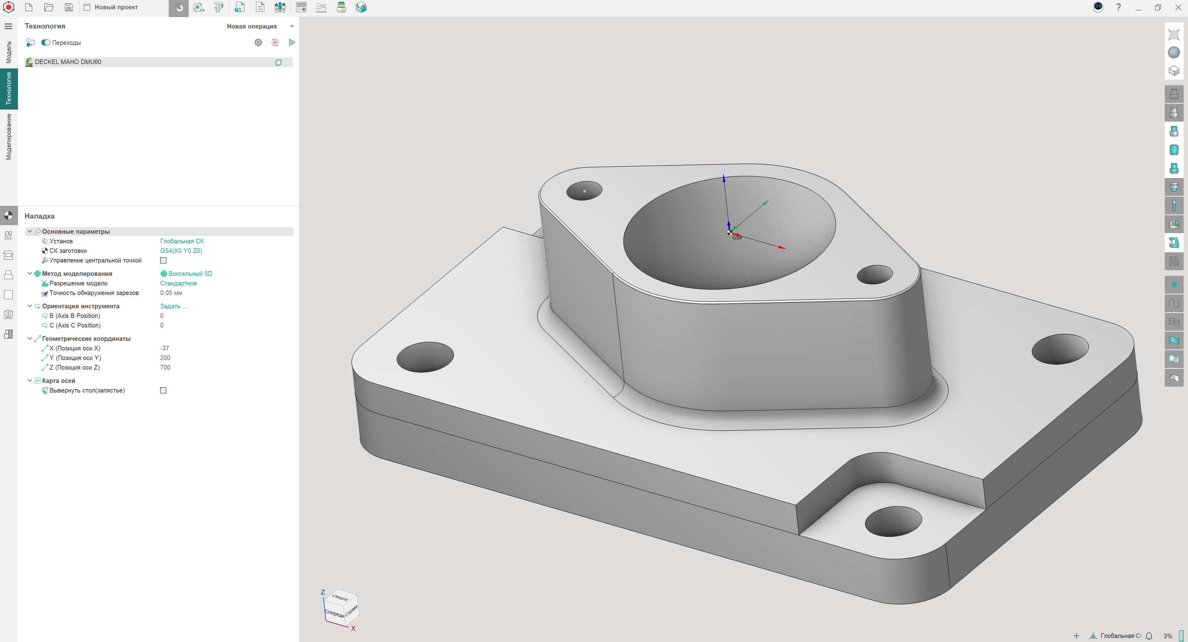Click the wireframe sphere display icon
Screen dimensions: 1188x642
click(1174, 53)
